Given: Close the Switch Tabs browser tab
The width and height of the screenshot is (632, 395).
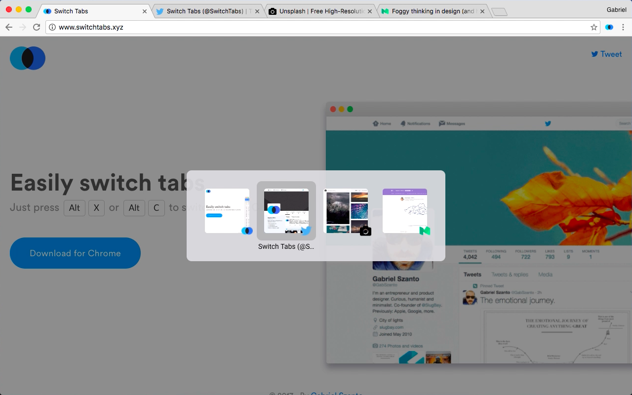Looking at the screenshot, I should [x=145, y=11].
